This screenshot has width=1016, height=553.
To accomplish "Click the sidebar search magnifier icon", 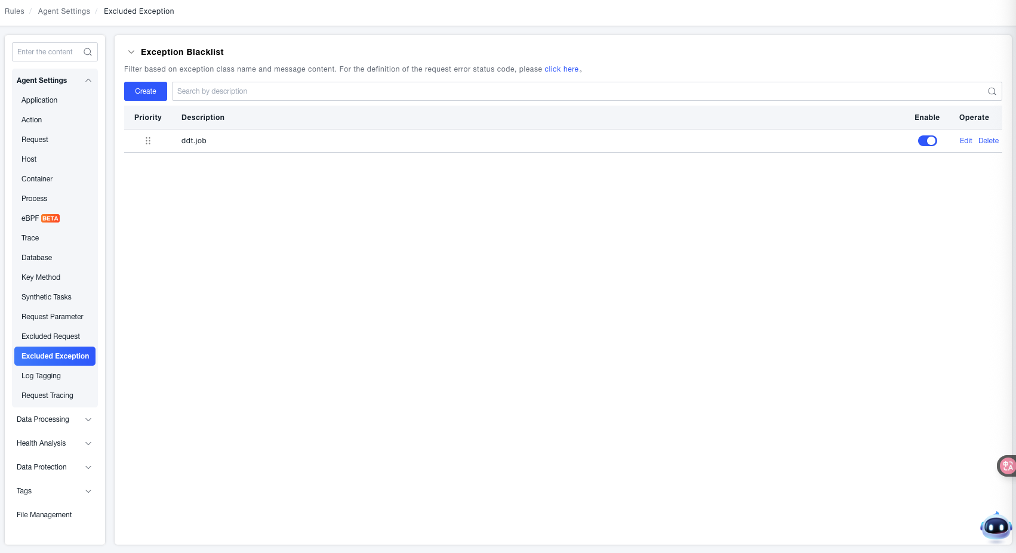I will [88, 52].
